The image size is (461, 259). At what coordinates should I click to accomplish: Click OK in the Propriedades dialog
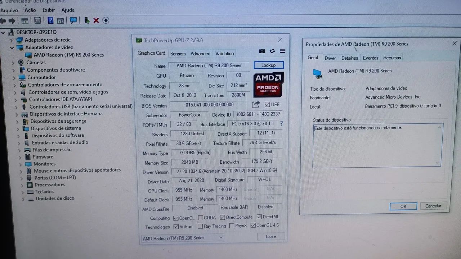point(403,206)
